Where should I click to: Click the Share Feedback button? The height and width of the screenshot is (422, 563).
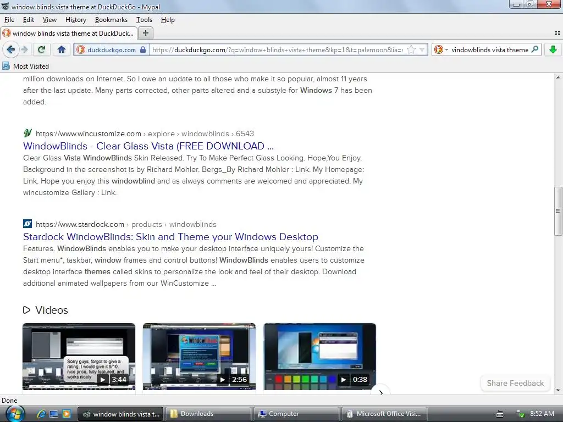point(515,383)
